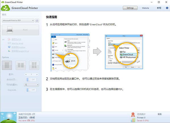Click the 重置 reset statistics link
The image size is (170, 123).
tap(160, 114)
